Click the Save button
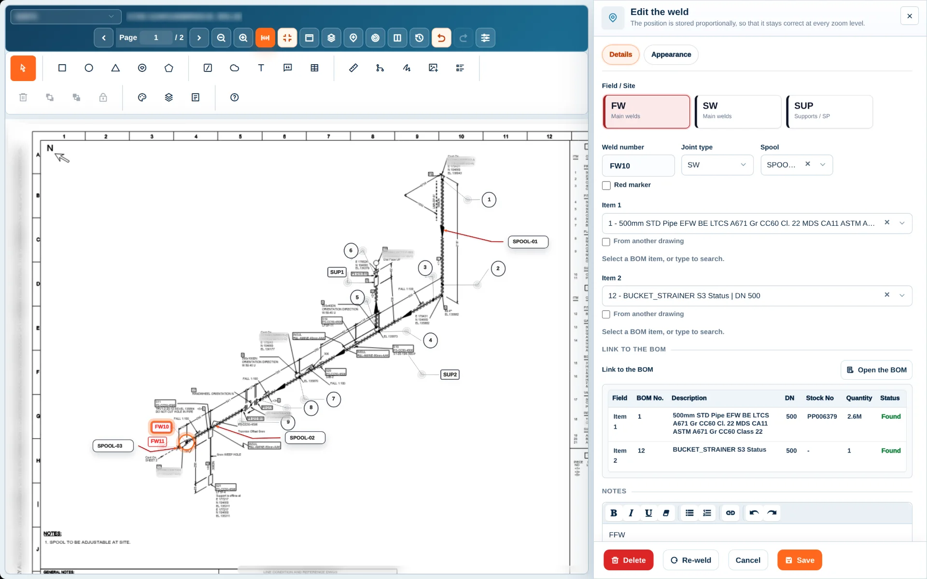Image resolution: width=927 pixels, height=579 pixels. click(x=800, y=560)
